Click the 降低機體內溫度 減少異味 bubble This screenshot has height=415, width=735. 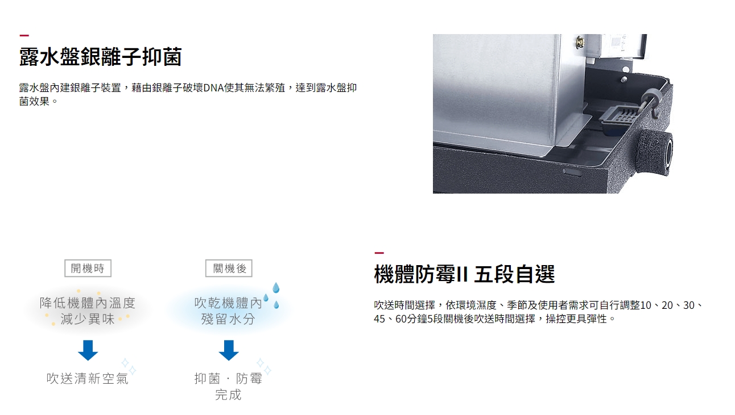[88, 311]
